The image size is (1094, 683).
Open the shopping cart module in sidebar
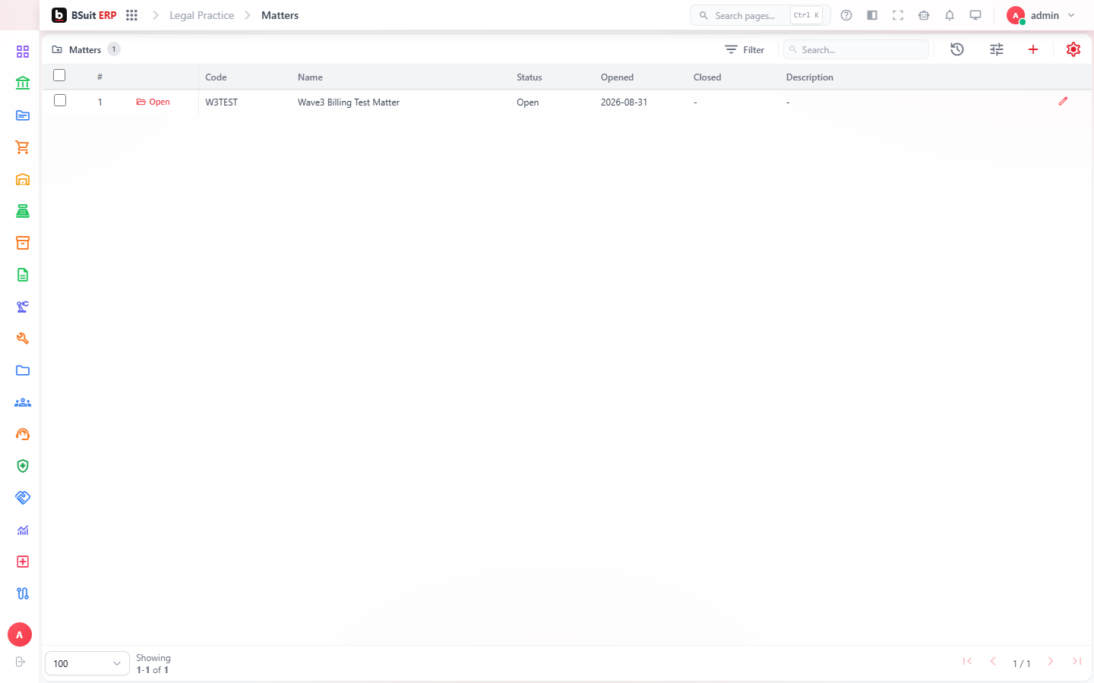click(x=23, y=147)
